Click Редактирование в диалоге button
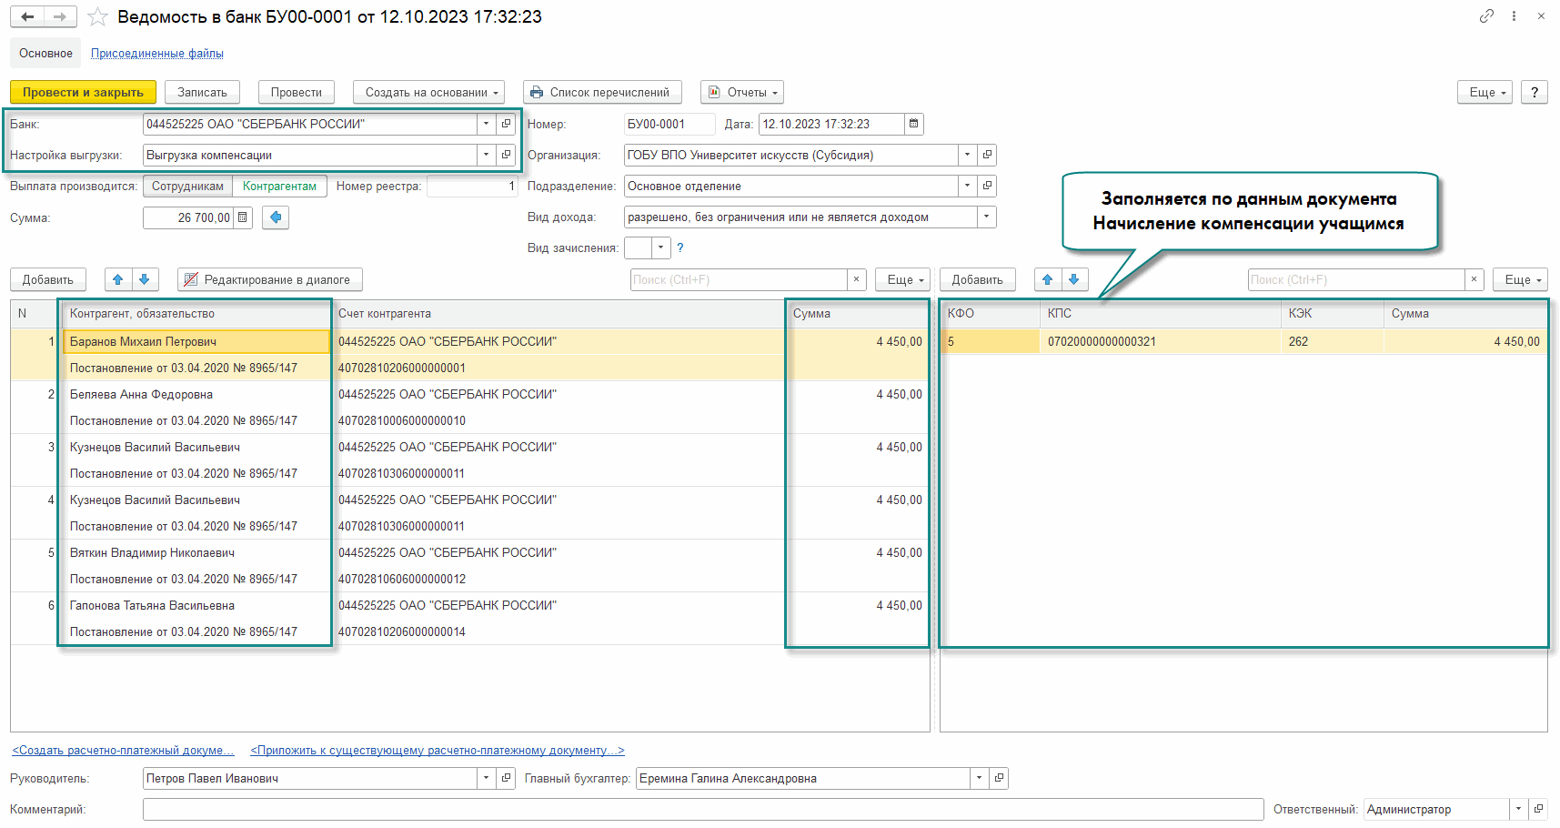Screen dimensions: 1560x828 pos(269,279)
